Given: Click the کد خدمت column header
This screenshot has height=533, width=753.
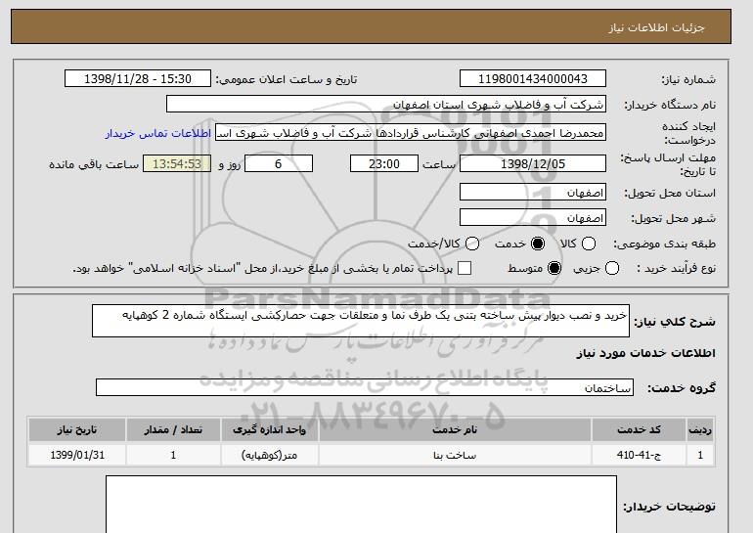Looking at the screenshot, I should click(639, 429).
